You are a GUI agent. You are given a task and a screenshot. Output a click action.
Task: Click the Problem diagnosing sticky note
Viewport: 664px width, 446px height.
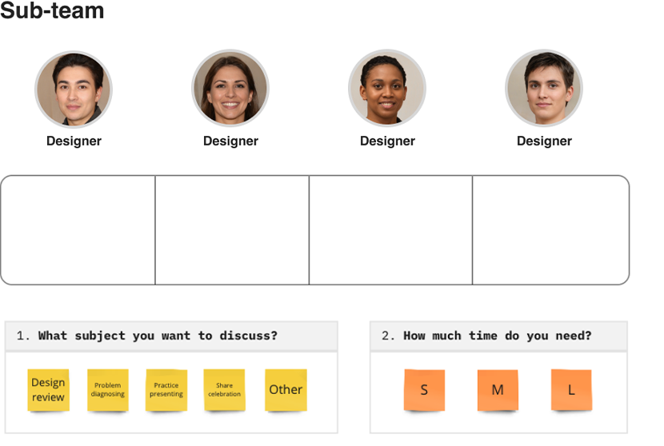click(x=107, y=390)
